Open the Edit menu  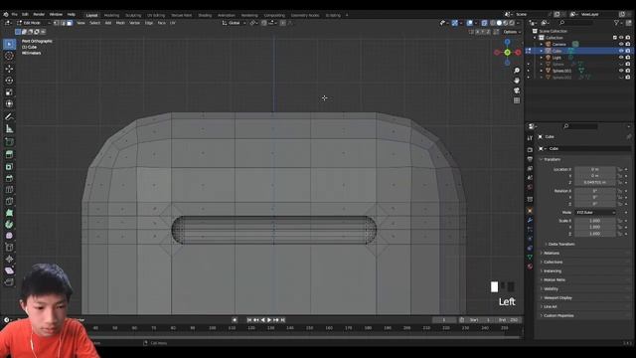25,15
